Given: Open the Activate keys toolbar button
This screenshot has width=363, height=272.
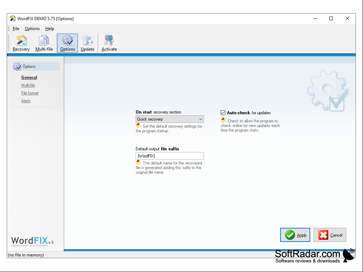Looking at the screenshot, I should tap(109, 43).
